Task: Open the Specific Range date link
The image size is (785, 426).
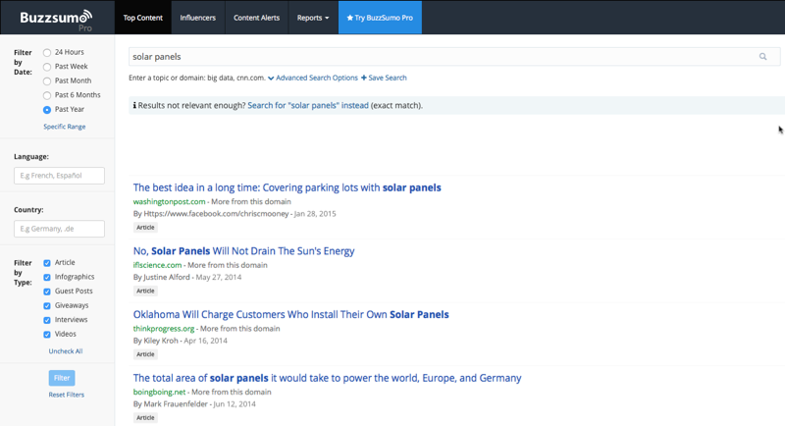Action: (65, 127)
